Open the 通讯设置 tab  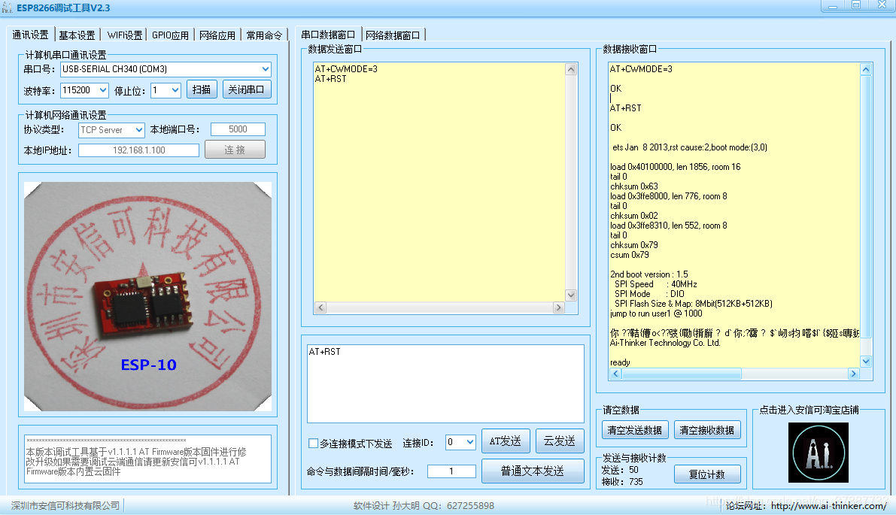point(31,35)
